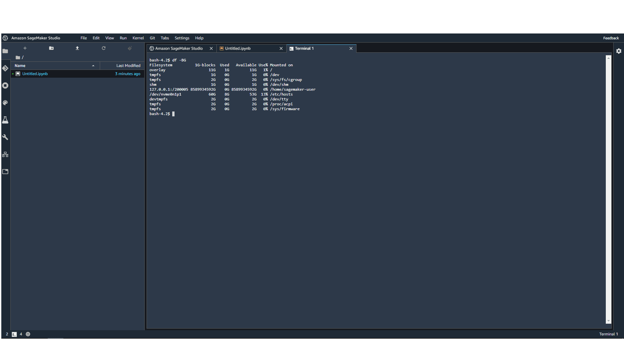624x351 pixels.
Task: Open the Kernel menu
Action: (x=138, y=38)
